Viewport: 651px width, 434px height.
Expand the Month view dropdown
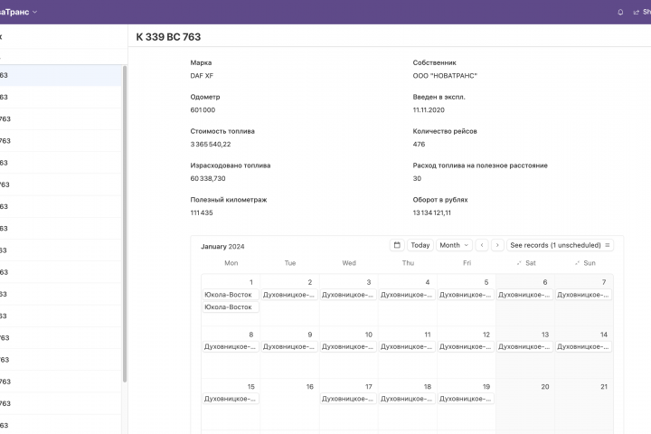coord(454,245)
